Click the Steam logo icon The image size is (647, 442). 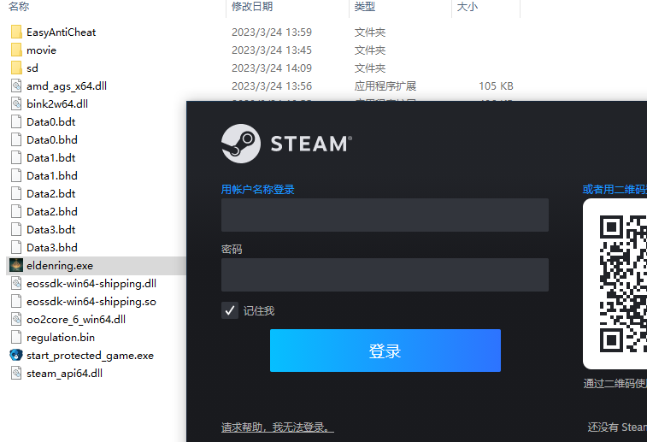click(x=240, y=144)
